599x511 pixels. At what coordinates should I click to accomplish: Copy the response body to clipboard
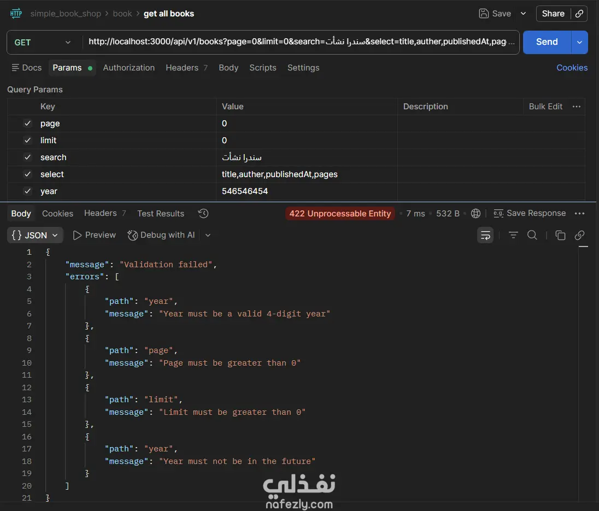pyautogui.click(x=560, y=236)
